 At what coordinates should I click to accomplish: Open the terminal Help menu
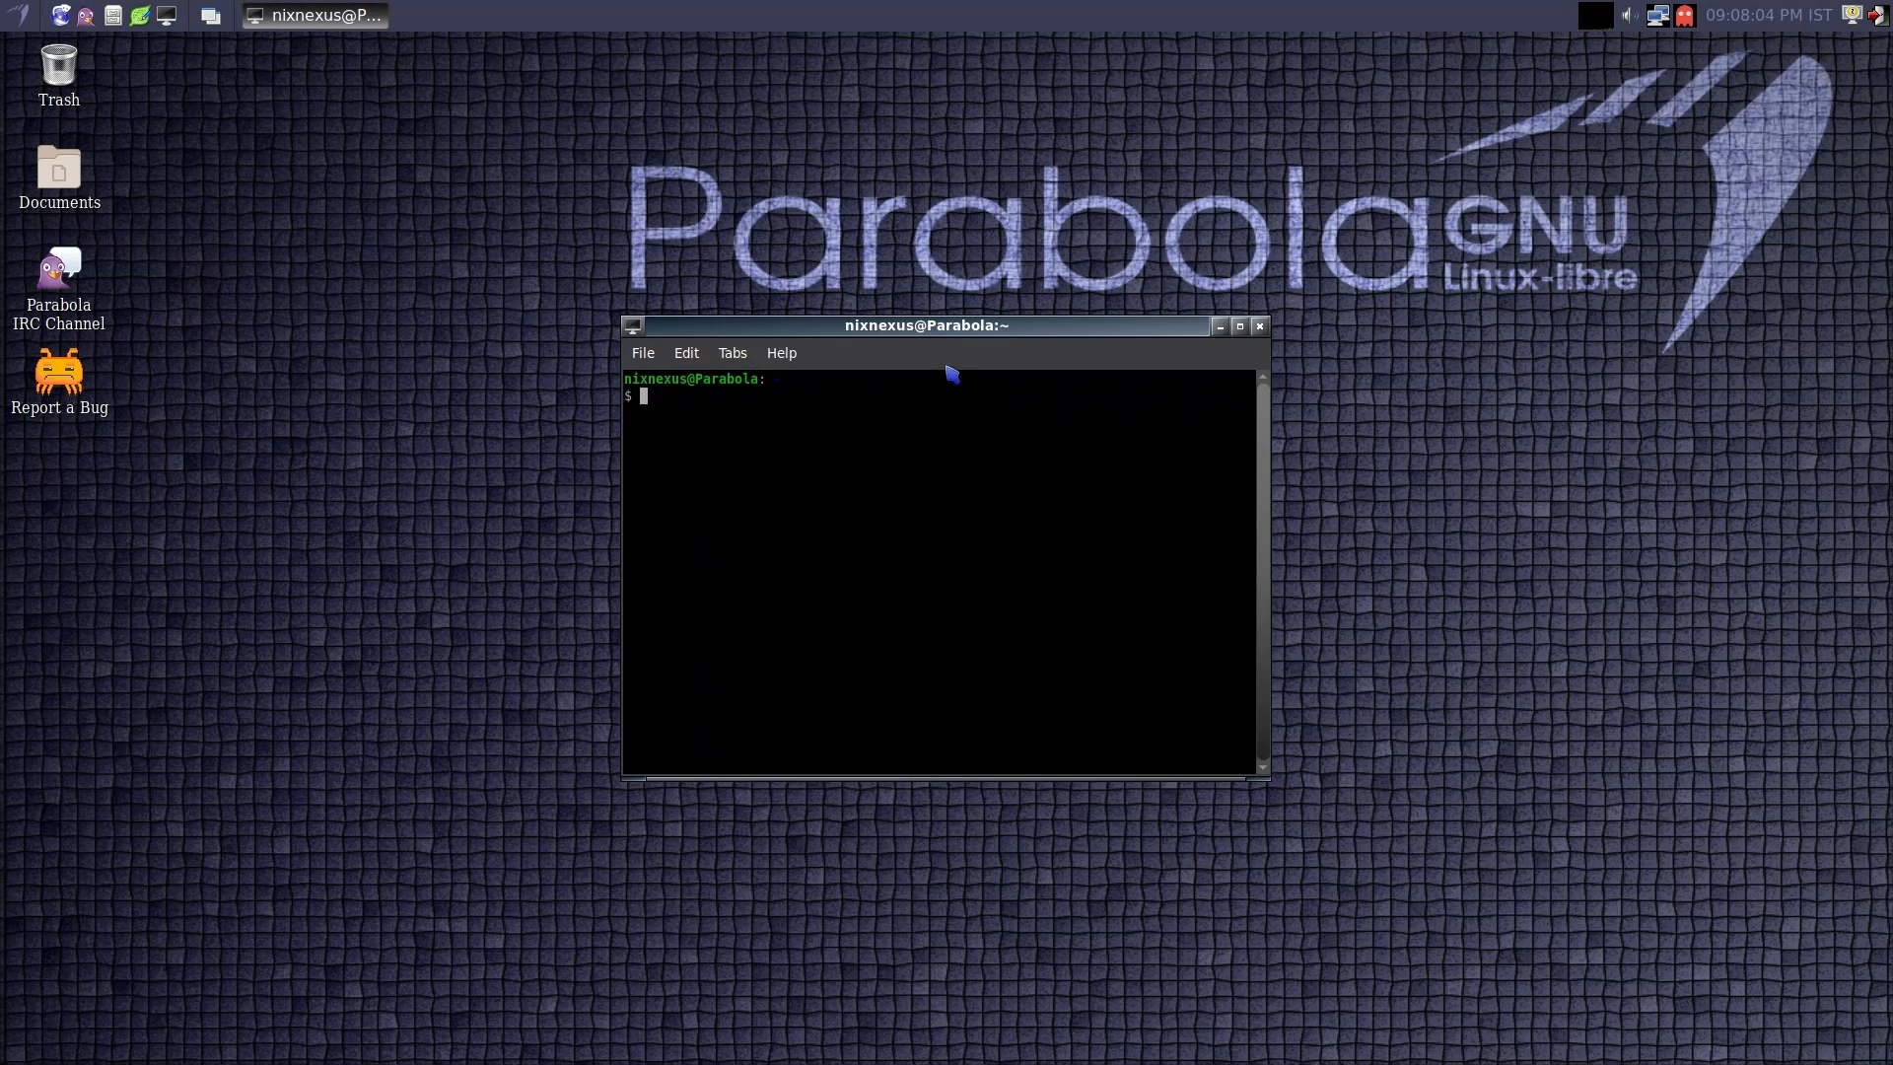click(781, 353)
